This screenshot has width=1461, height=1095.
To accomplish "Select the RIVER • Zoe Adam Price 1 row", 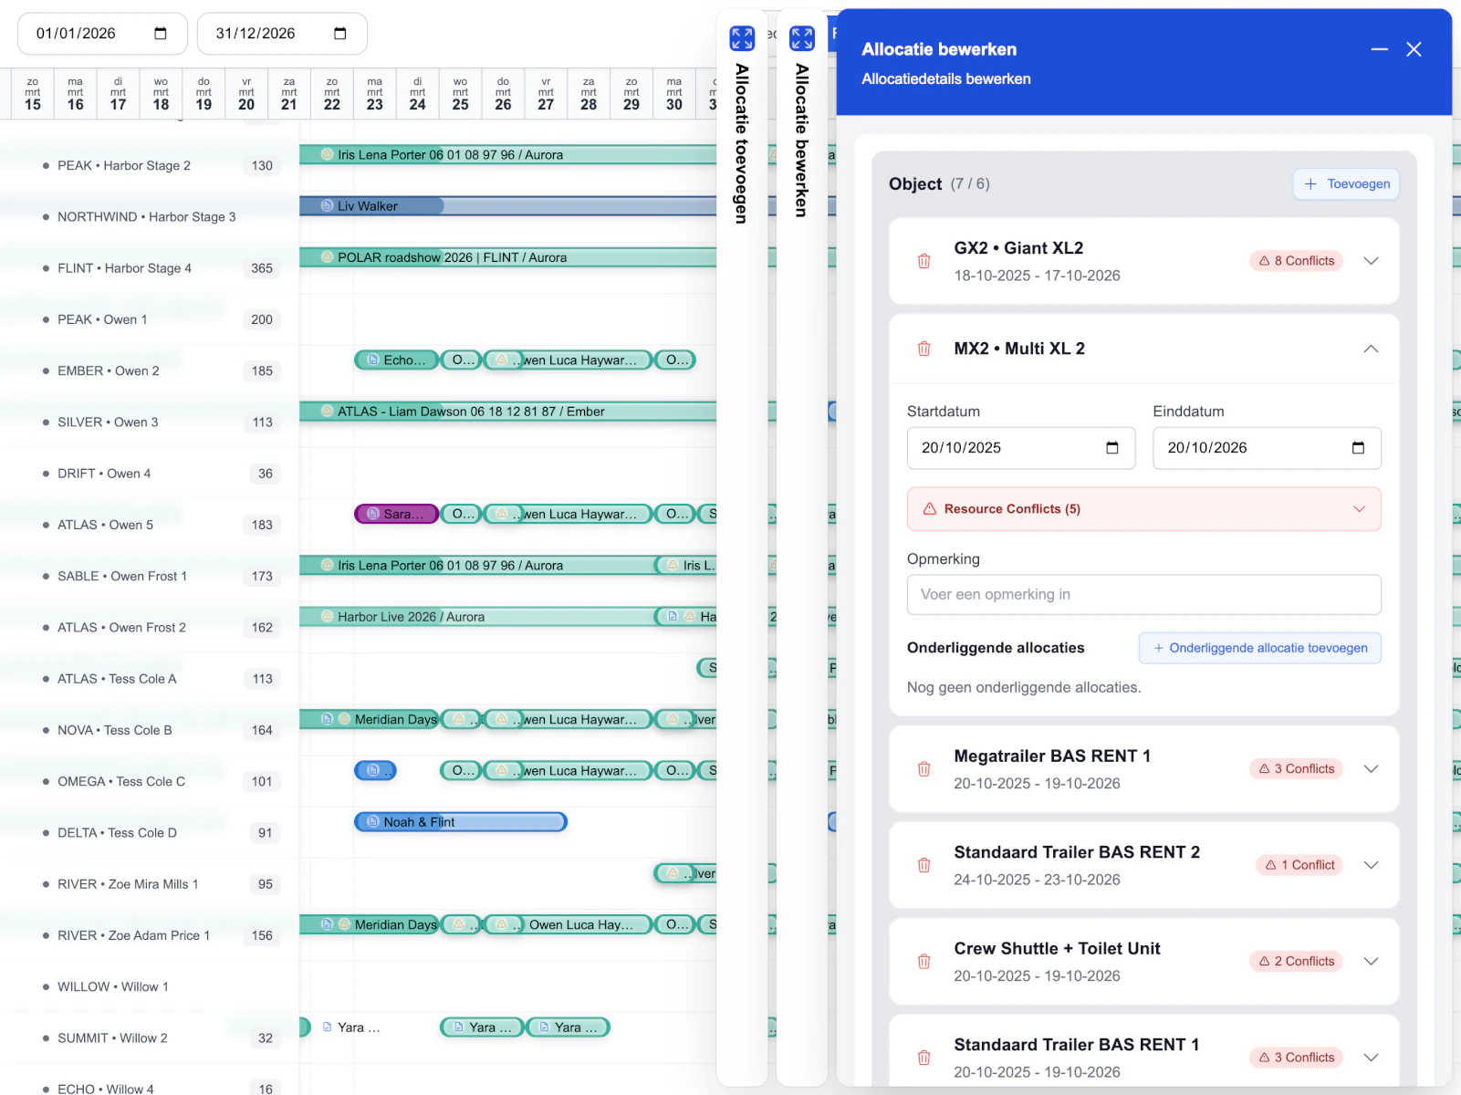I will pyautogui.click(x=150, y=936).
